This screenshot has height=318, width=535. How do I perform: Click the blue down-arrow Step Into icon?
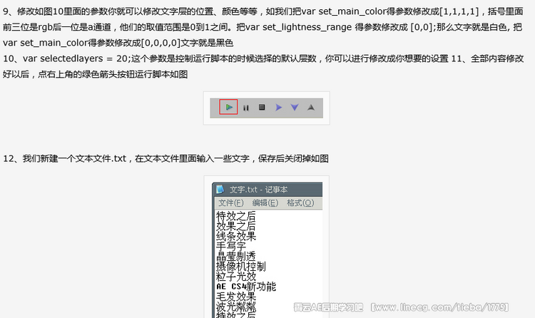tap(295, 108)
